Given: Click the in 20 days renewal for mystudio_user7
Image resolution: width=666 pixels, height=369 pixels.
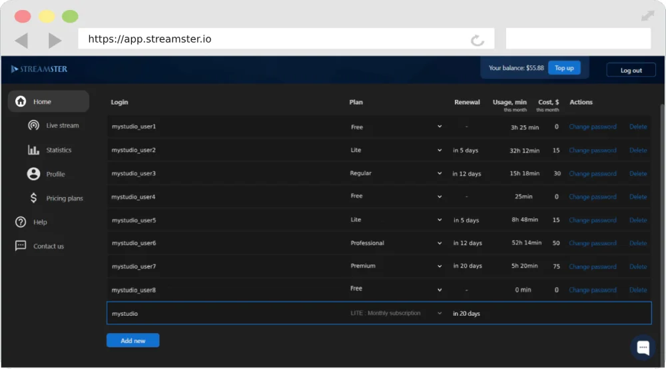Looking at the screenshot, I should click(468, 266).
